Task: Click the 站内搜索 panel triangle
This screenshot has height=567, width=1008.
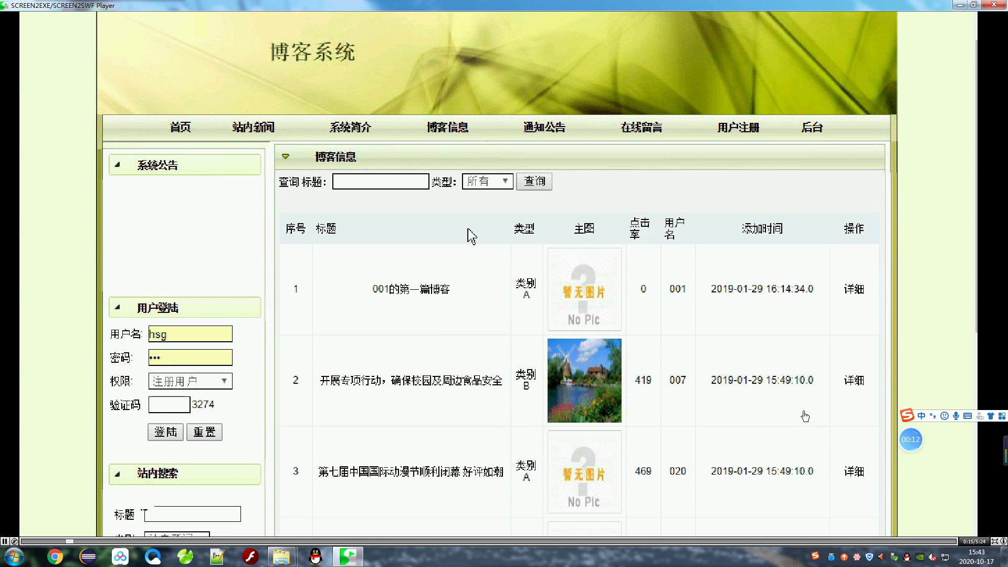Action: click(118, 474)
